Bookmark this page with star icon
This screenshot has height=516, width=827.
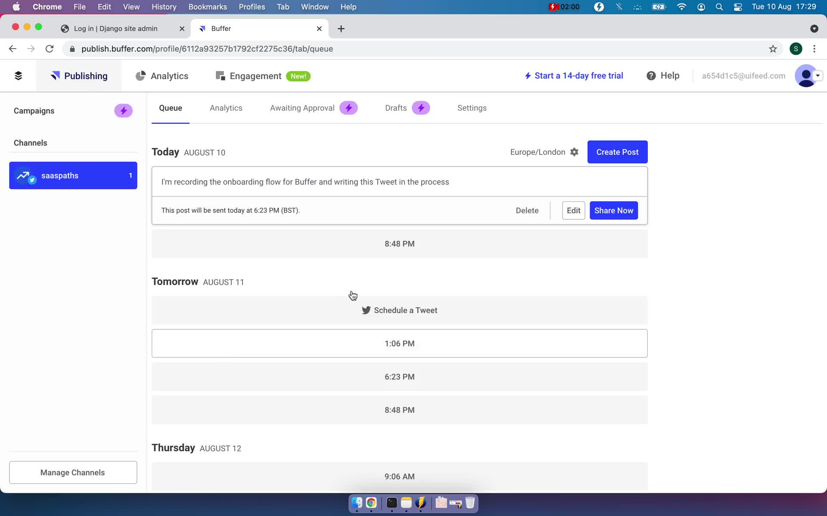773,49
